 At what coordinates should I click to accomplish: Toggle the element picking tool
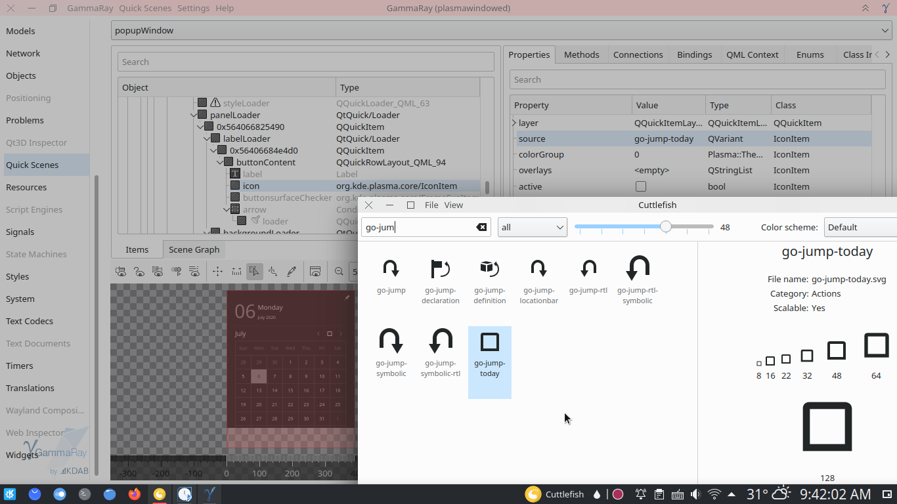255,271
